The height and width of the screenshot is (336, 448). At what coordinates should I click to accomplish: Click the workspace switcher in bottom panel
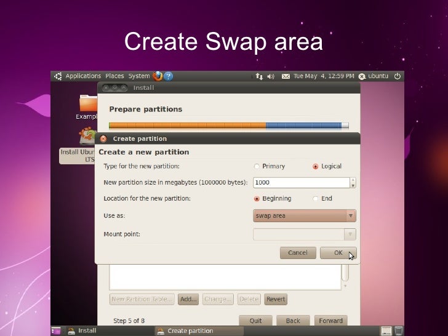tap(386, 331)
